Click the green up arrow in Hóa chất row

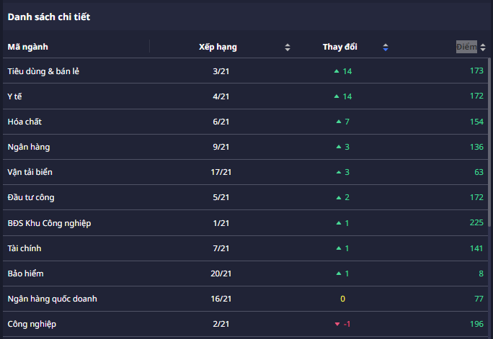point(339,122)
